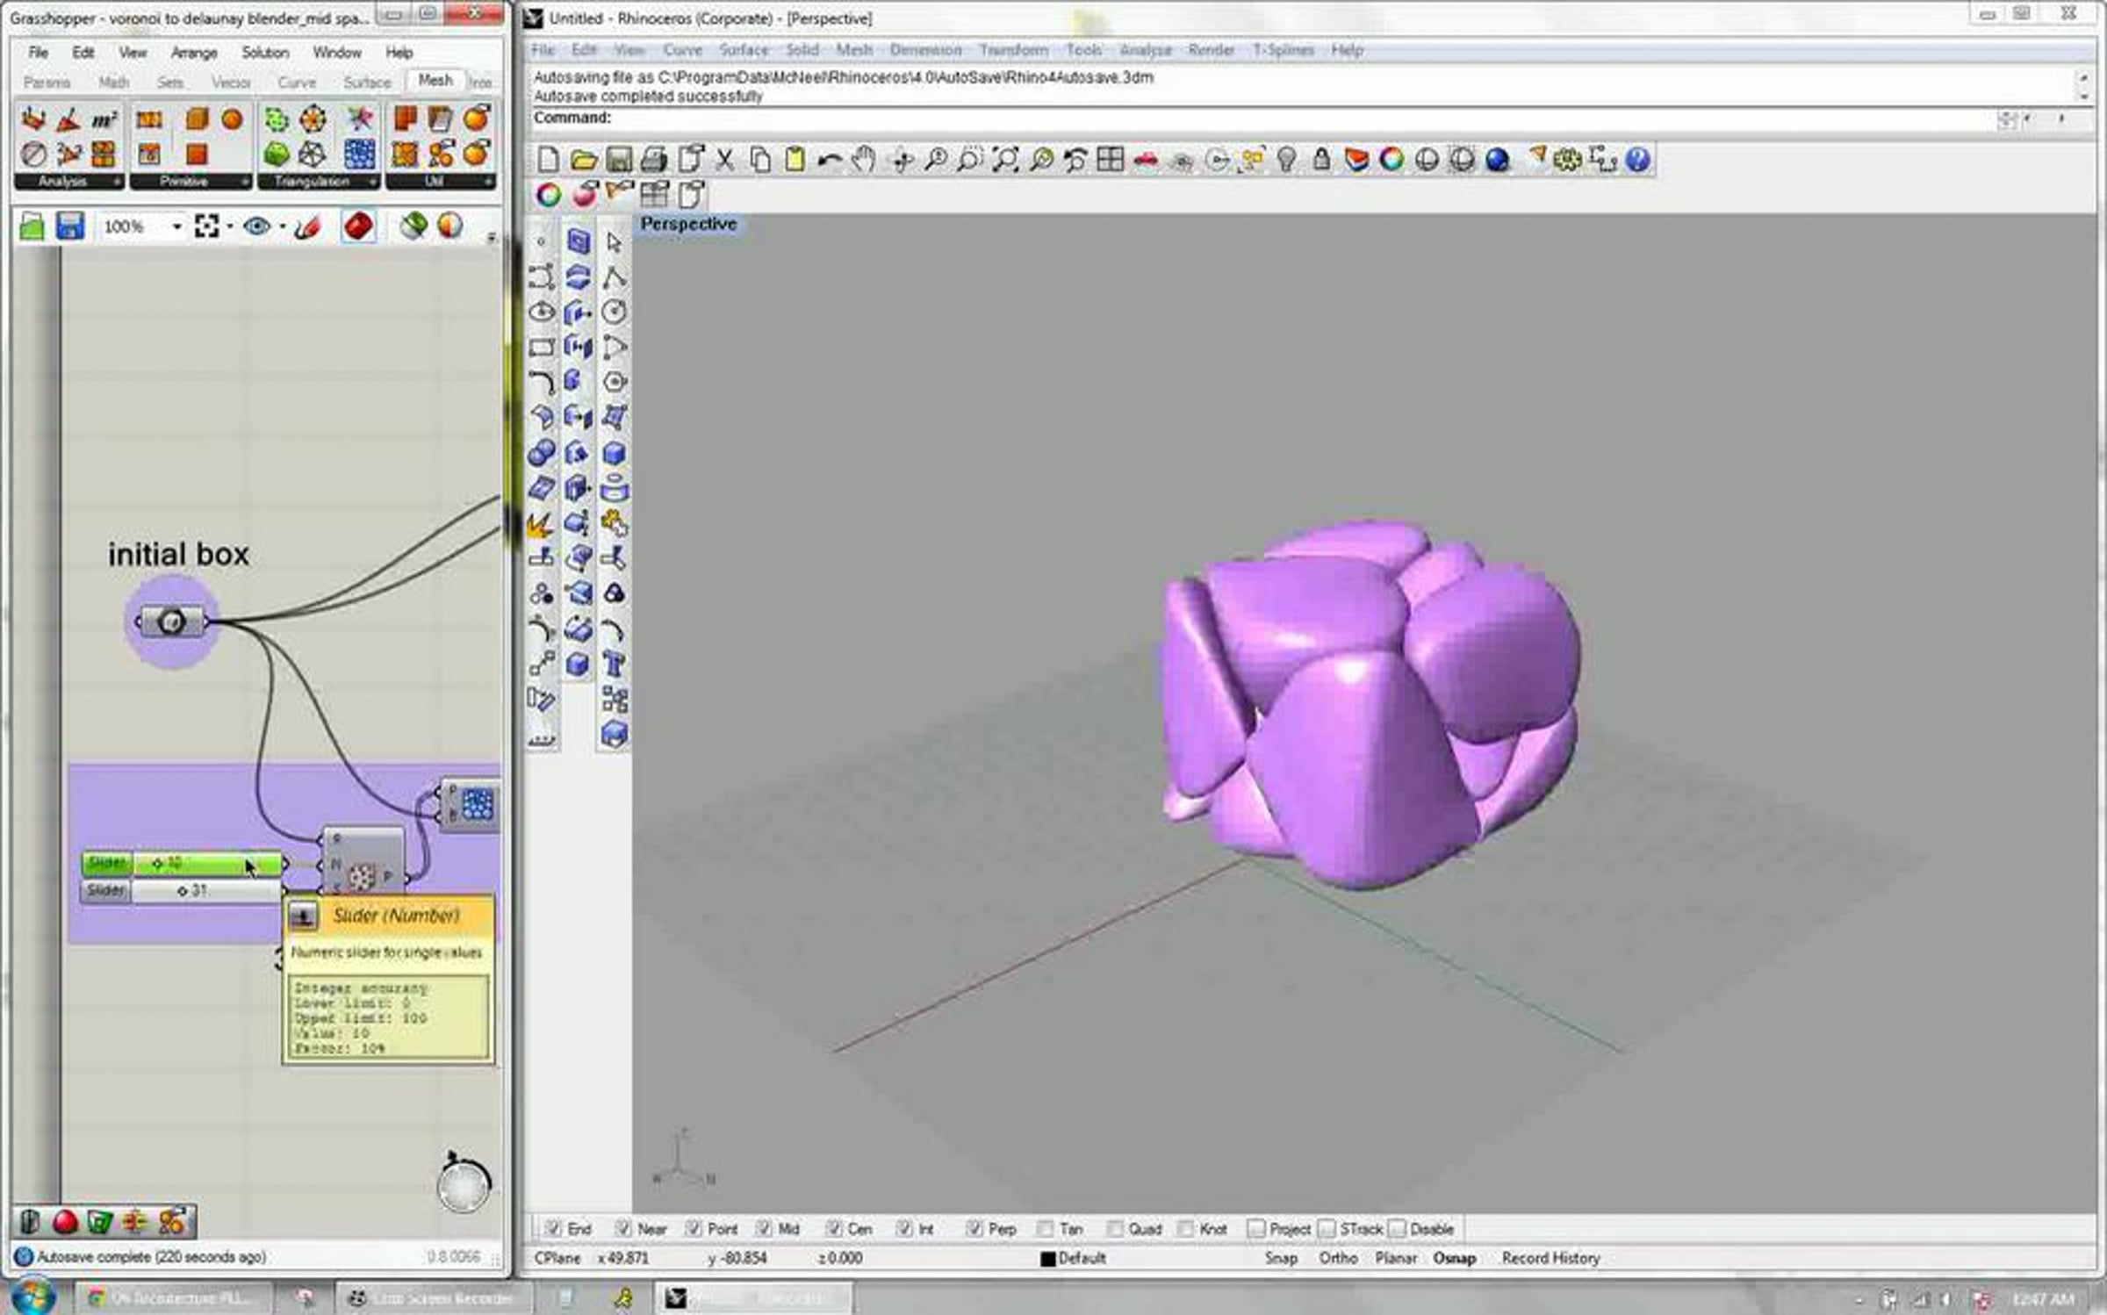Toggle Planar in the Rhino status bar
2107x1315 pixels.
click(1396, 1258)
